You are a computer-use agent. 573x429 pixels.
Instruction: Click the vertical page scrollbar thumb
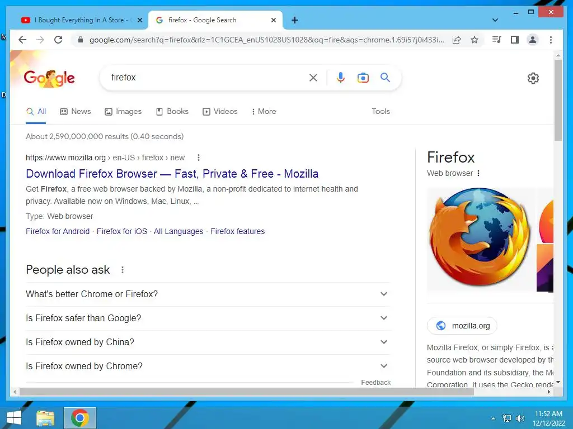[x=558, y=101]
